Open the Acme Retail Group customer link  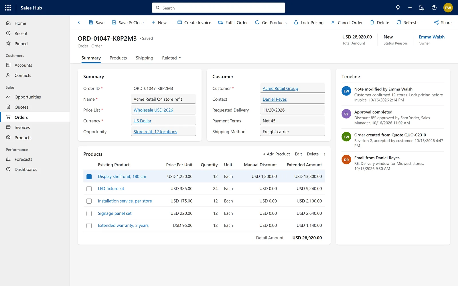coord(280,88)
